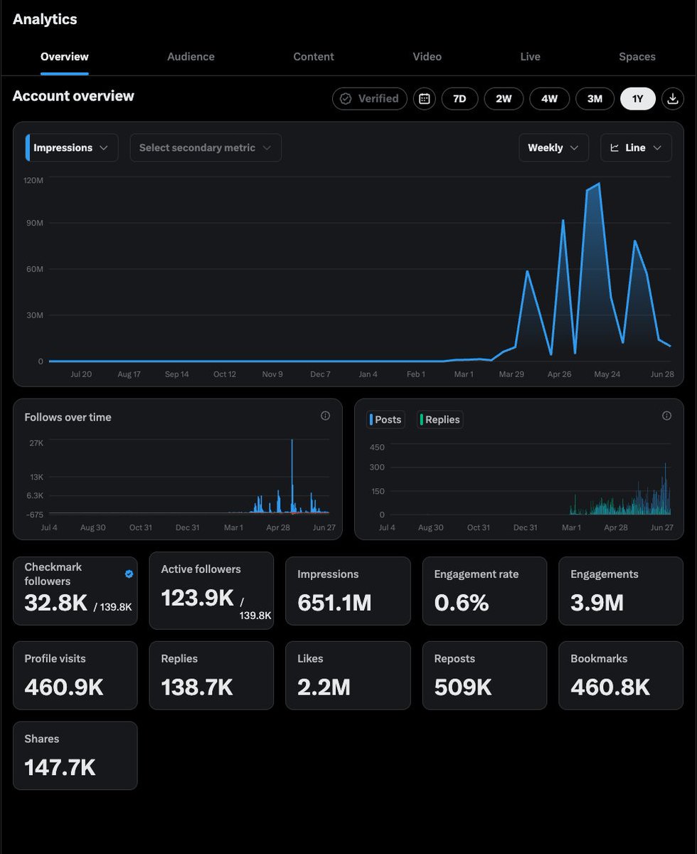Click the Account overview heading
This screenshot has width=697, height=854.
pos(73,96)
